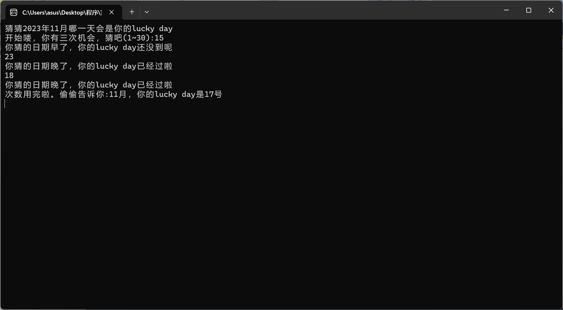Click the line starting with 猜猜2023年11月
Image resolution: width=563 pixels, height=310 pixels.
pyautogui.click(x=89, y=29)
